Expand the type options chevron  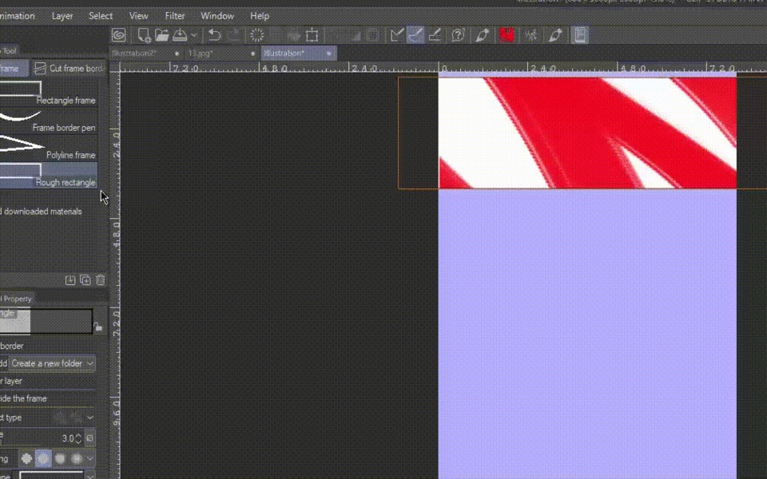[x=90, y=418]
